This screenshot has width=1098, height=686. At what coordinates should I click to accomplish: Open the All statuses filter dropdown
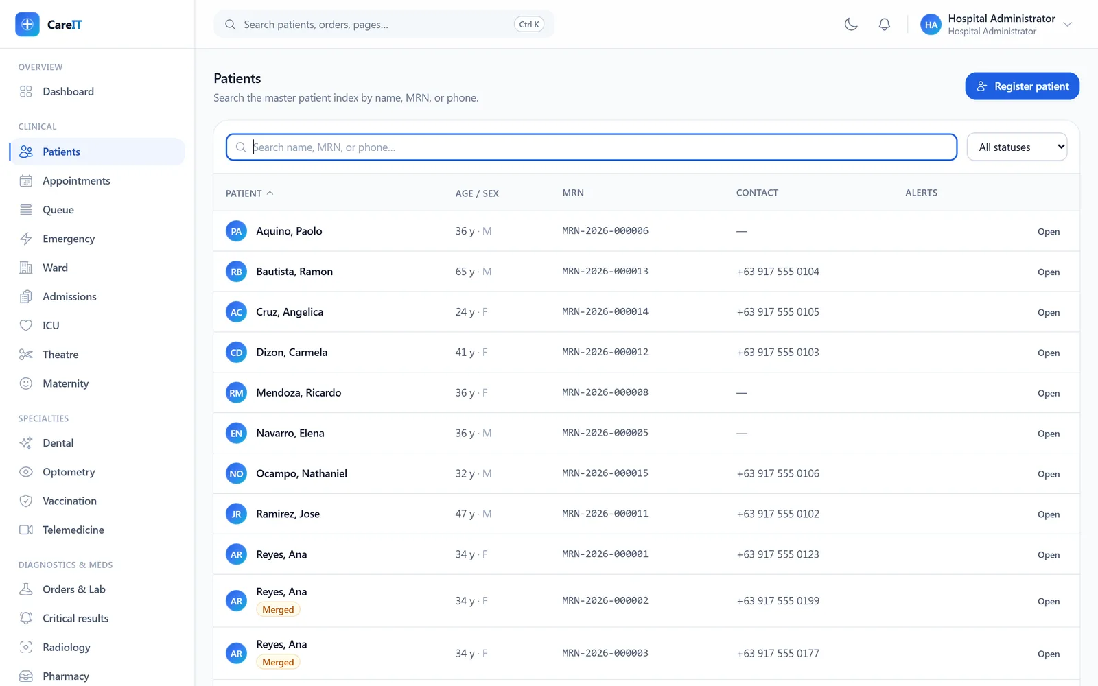tap(1017, 147)
